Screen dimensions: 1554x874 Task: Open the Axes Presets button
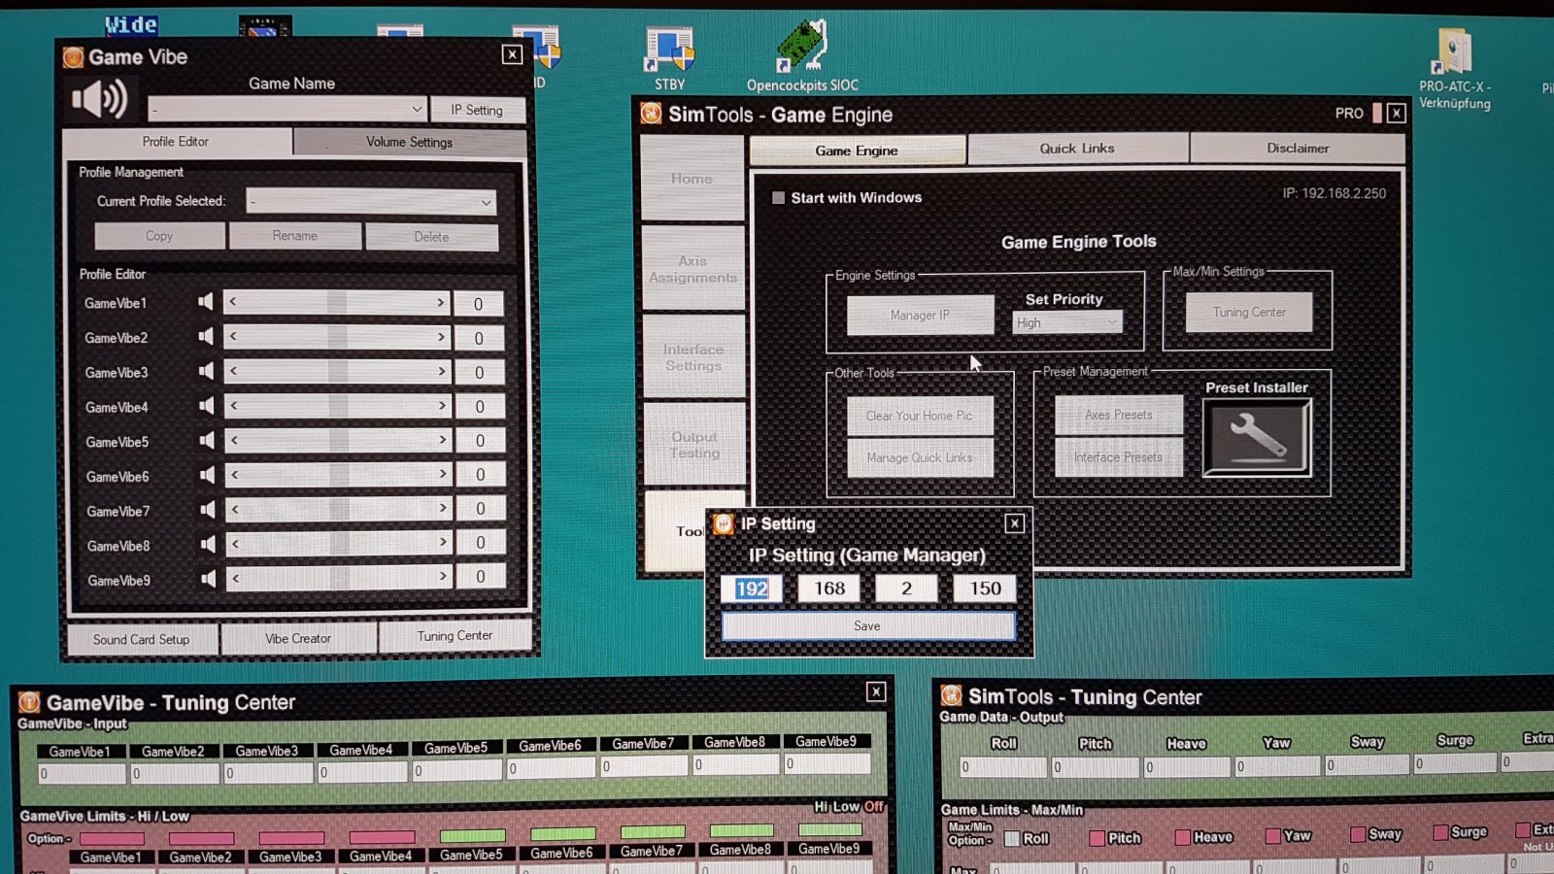[1119, 415]
